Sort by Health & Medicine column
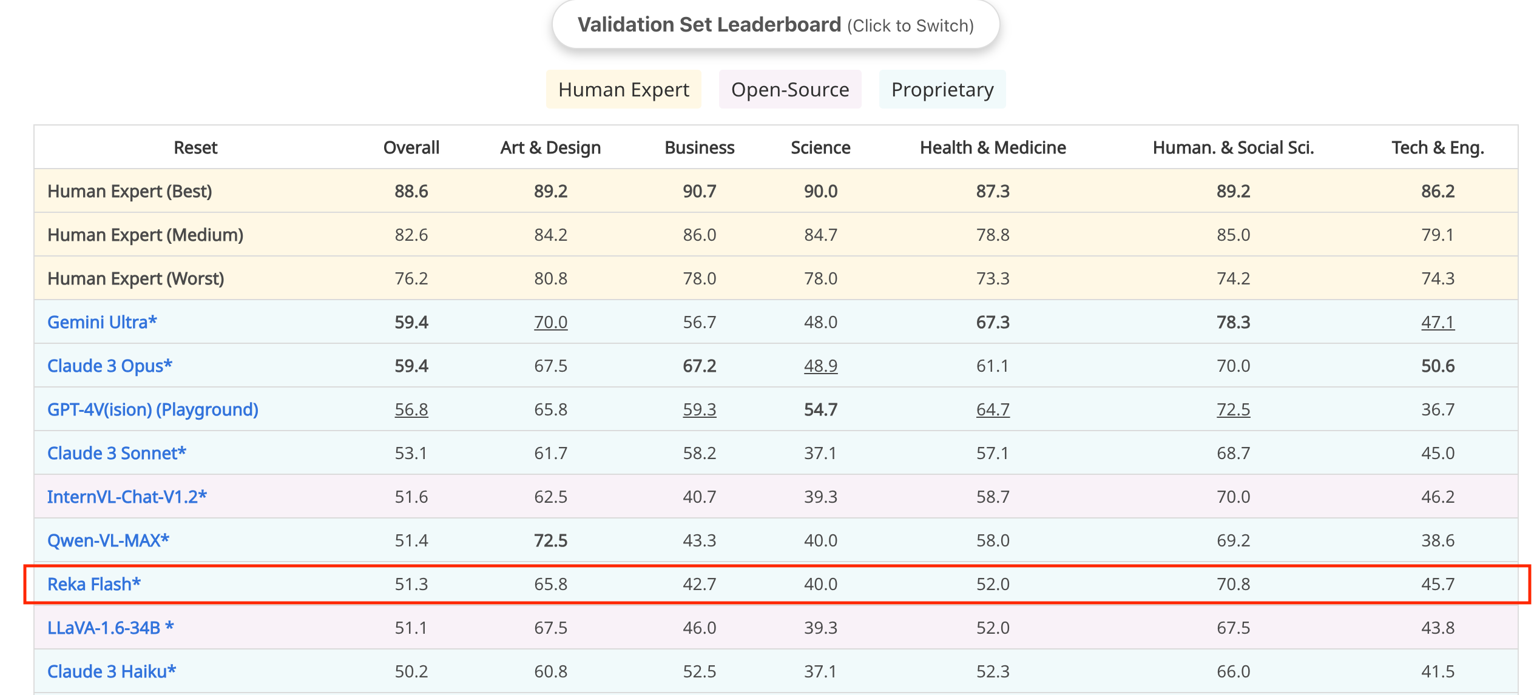 (993, 147)
